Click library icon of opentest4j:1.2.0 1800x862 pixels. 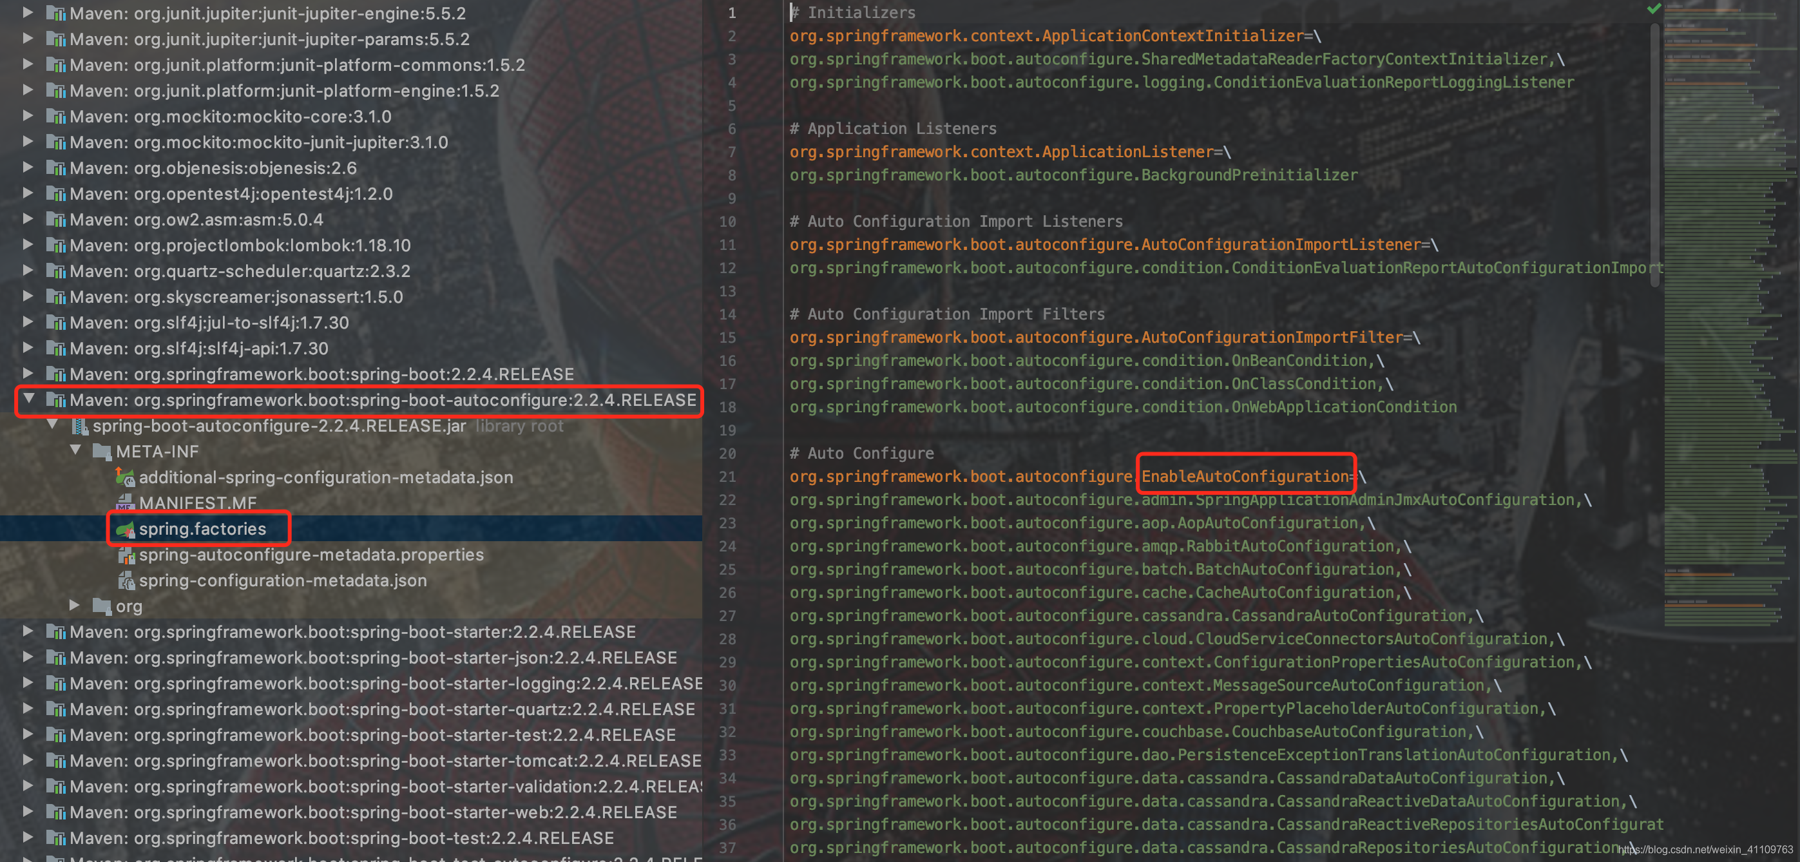pyautogui.click(x=56, y=194)
